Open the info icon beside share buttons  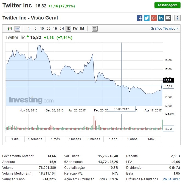[177, 18]
